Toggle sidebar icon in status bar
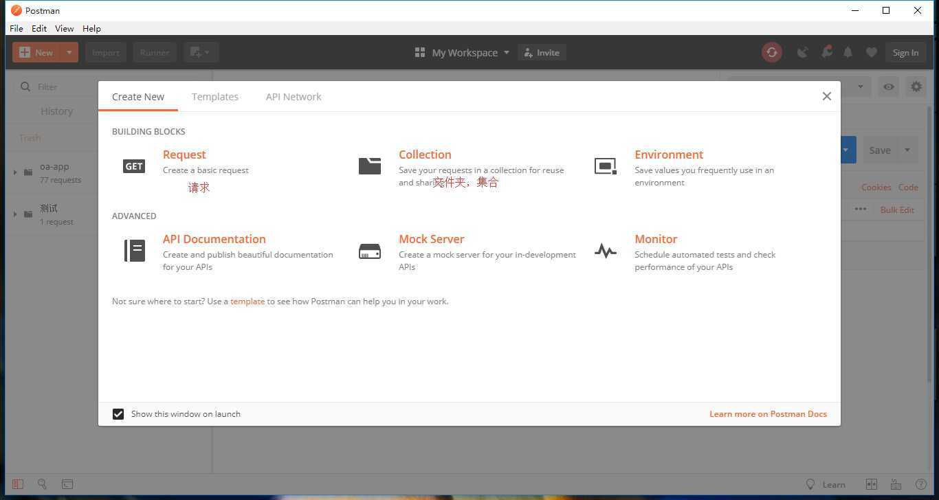This screenshot has height=500, width=939. coord(18,484)
